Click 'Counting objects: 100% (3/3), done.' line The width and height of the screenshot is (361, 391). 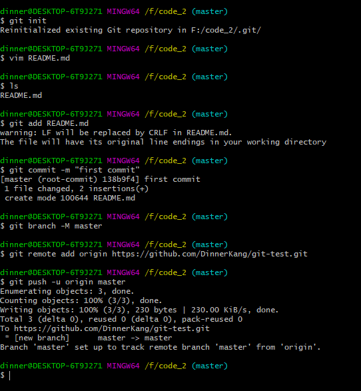[81, 300]
